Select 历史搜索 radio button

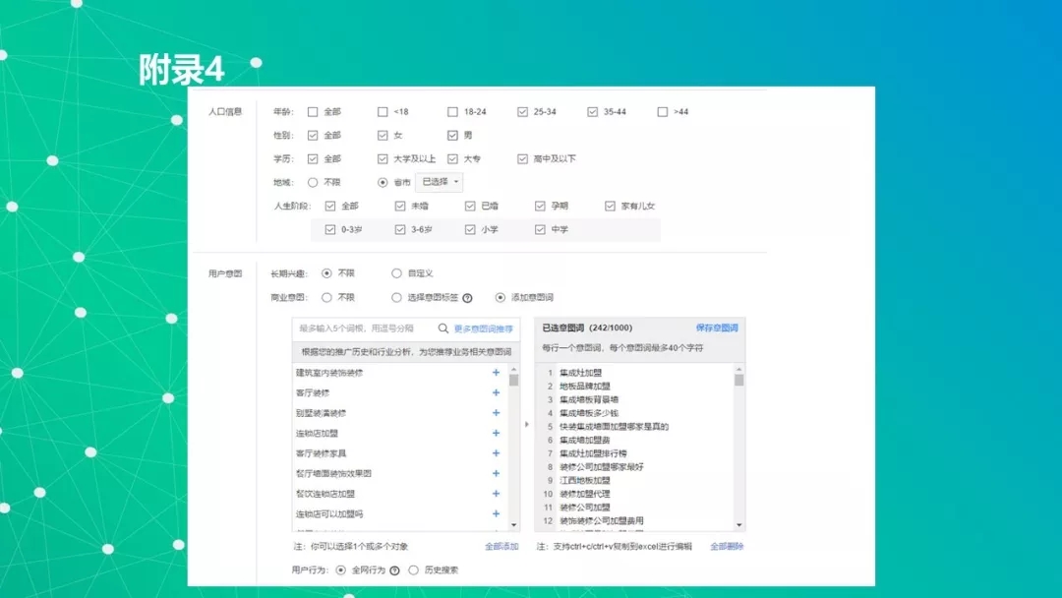pos(414,569)
